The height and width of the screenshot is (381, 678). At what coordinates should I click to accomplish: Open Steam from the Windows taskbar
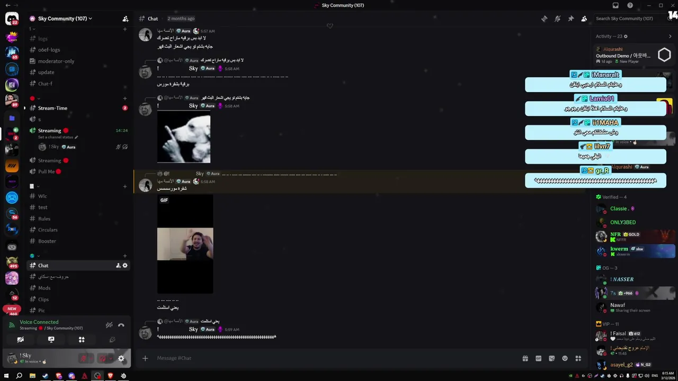point(45,376)
